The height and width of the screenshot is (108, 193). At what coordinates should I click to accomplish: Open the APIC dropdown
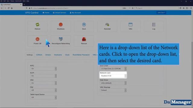[x=43, y=69]
